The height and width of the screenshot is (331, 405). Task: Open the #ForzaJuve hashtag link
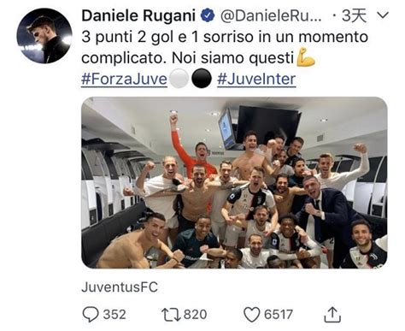124,79
